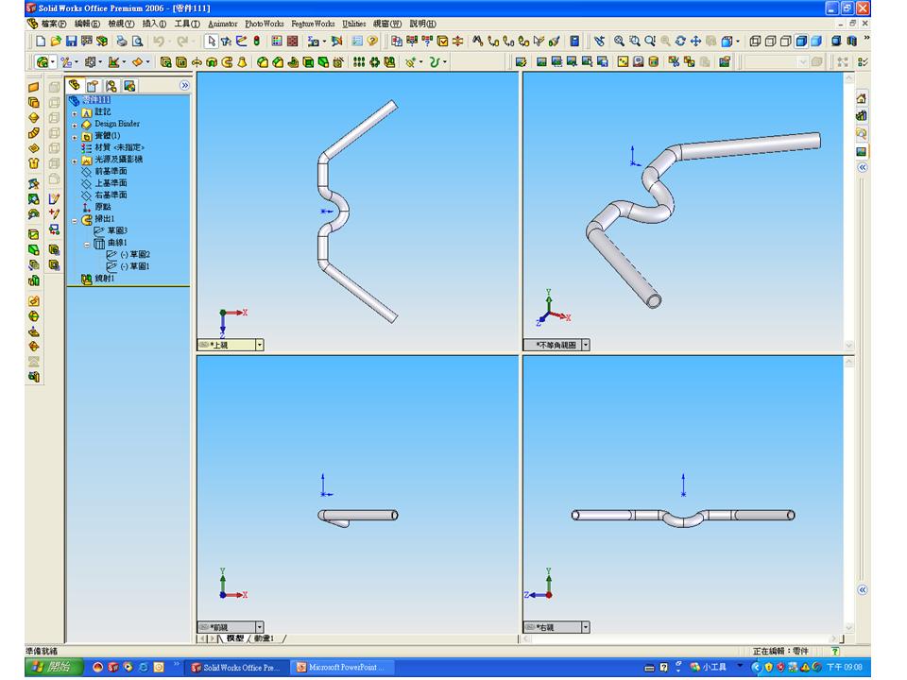
Task: Select the Pan view icon
Action: click(696, 41)
